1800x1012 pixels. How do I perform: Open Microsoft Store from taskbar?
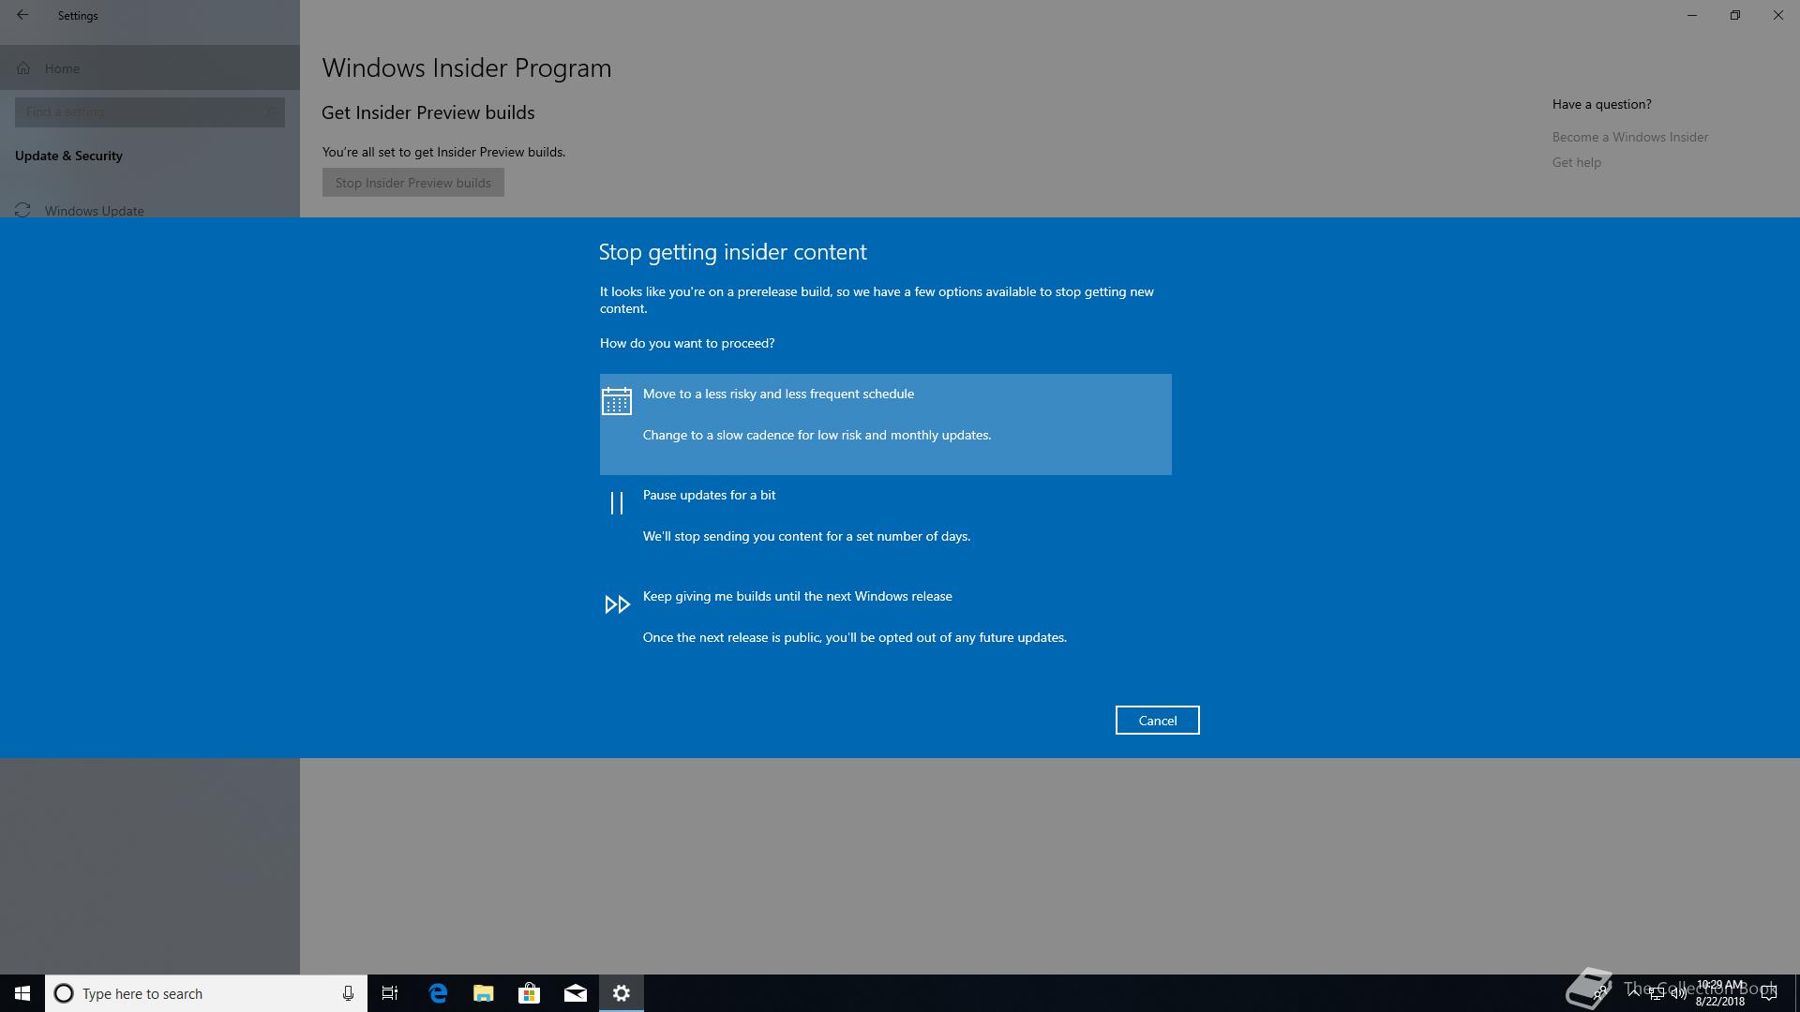(x=529, y=993)
